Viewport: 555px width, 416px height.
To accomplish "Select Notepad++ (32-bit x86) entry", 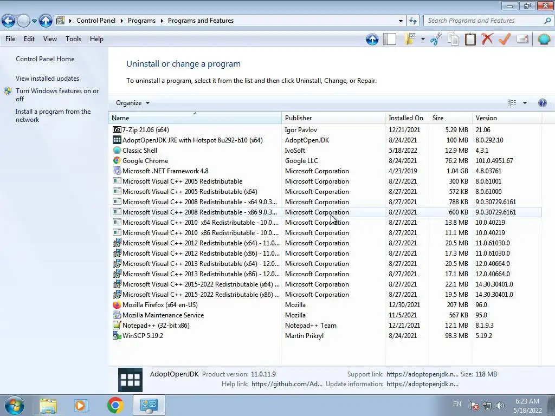I will click(326, 325).
